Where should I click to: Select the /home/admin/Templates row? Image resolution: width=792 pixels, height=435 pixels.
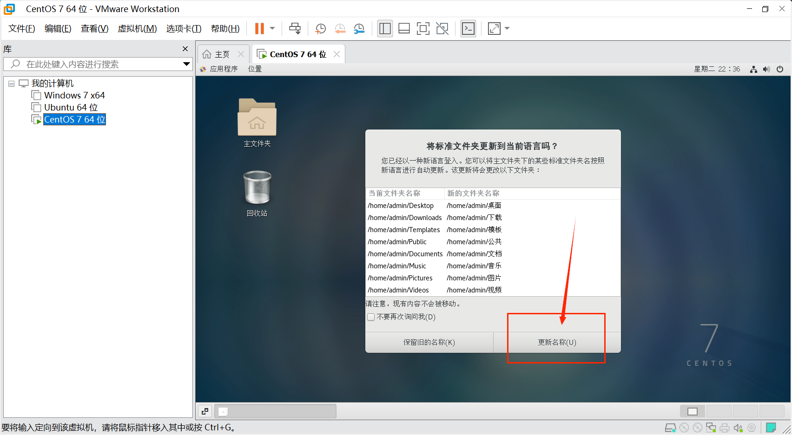[493, 230]
